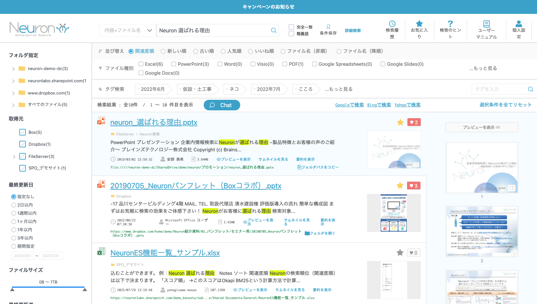Open 詳細検索 advanced search
Viewport: 537px width, 304px height.
click(x=352, y=30)
